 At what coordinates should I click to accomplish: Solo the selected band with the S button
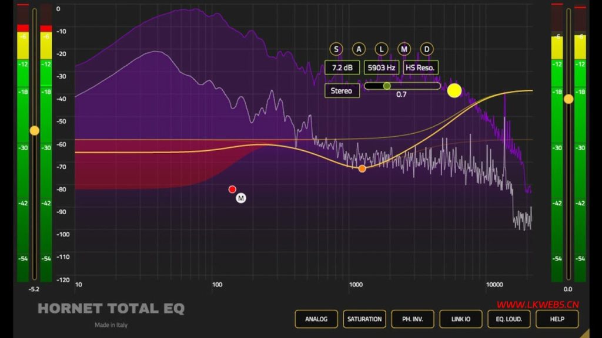click(336, 49)
